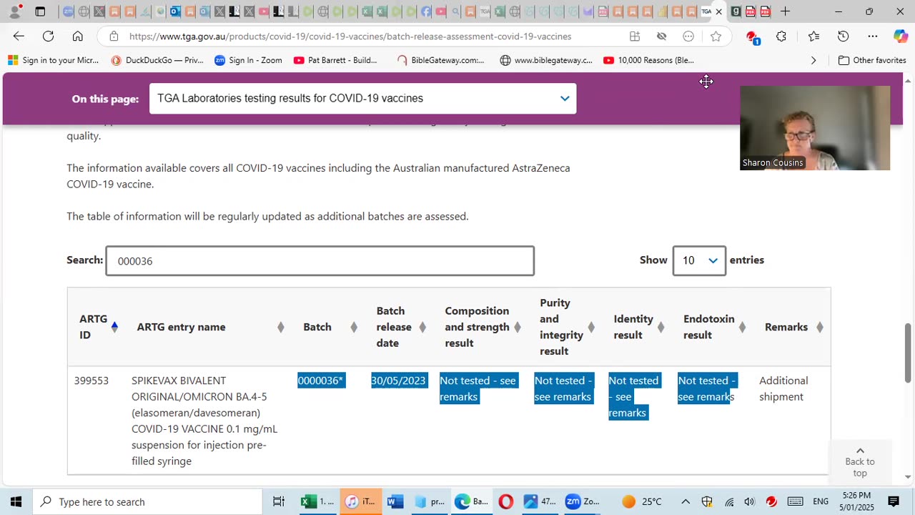Show more favorites bar items chevron
The height and width of the screenshot is (515, 915).
coord(813,60)
